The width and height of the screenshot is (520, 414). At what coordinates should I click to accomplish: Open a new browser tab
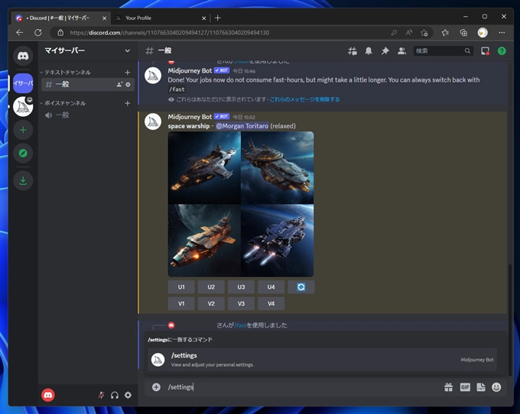[217, 18]
